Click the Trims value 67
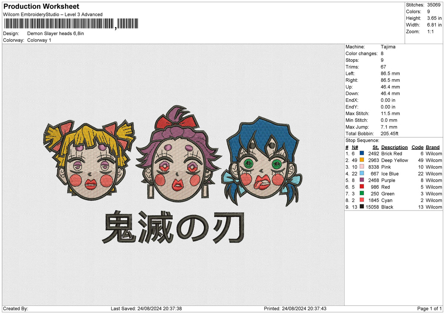 (x=383, y=67)
